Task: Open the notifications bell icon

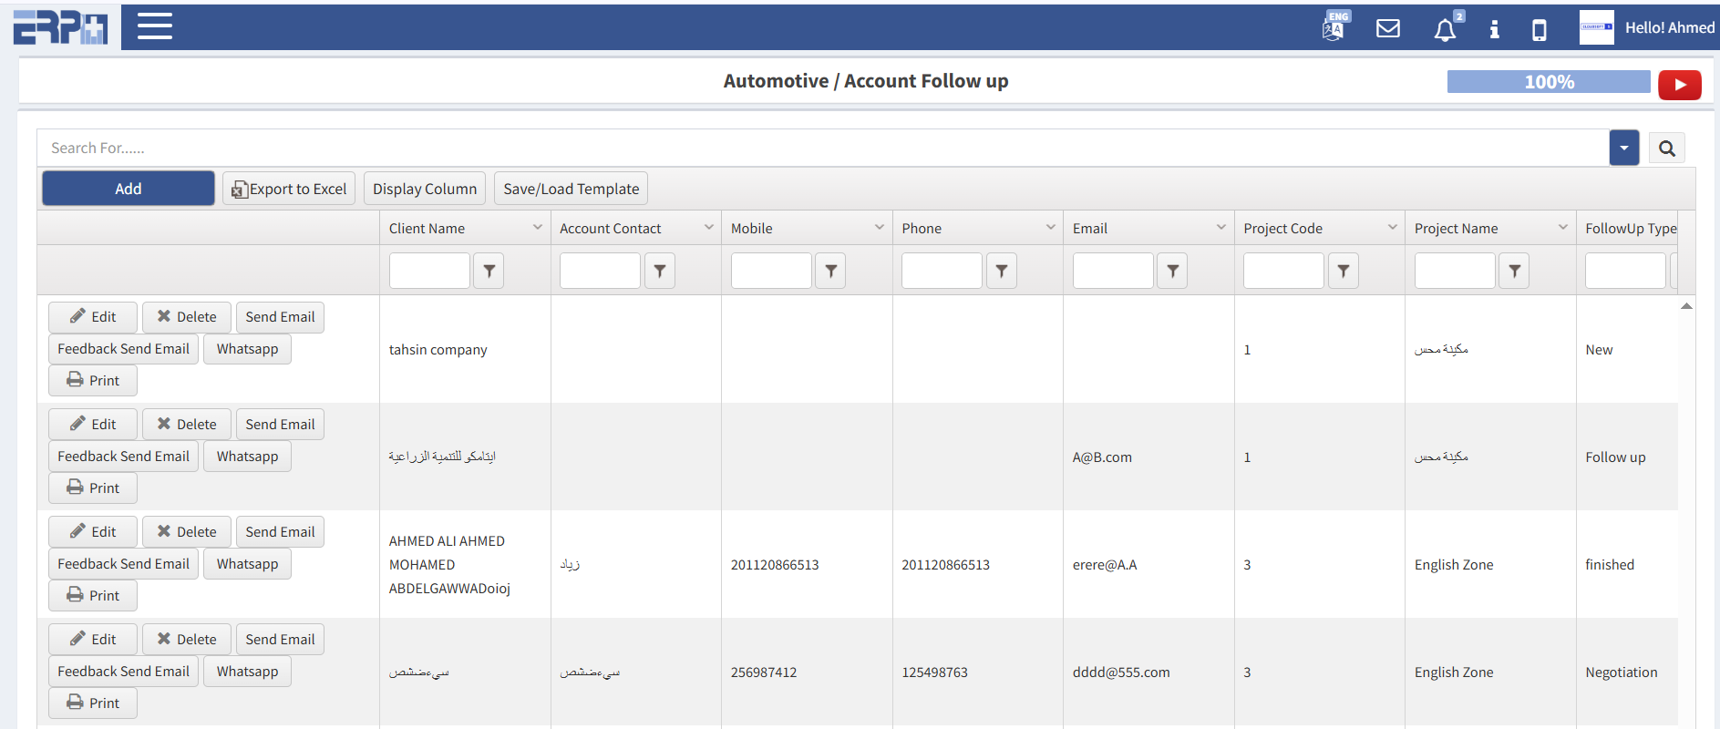Action: click(1445, 29)
